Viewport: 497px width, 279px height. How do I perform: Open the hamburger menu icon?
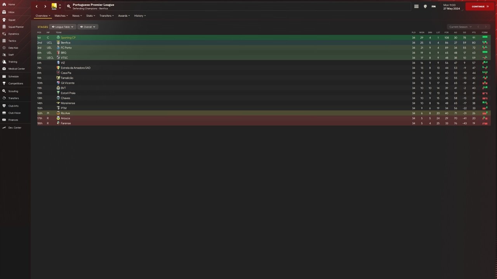[416, 6]
